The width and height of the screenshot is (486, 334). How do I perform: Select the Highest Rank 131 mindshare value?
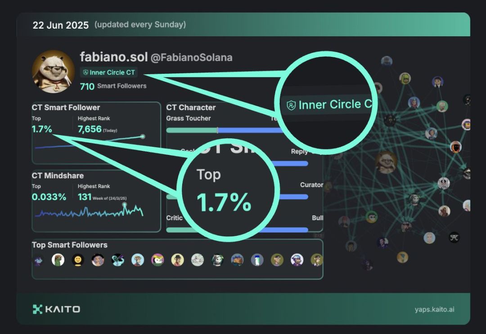click(x=85, y=197)
